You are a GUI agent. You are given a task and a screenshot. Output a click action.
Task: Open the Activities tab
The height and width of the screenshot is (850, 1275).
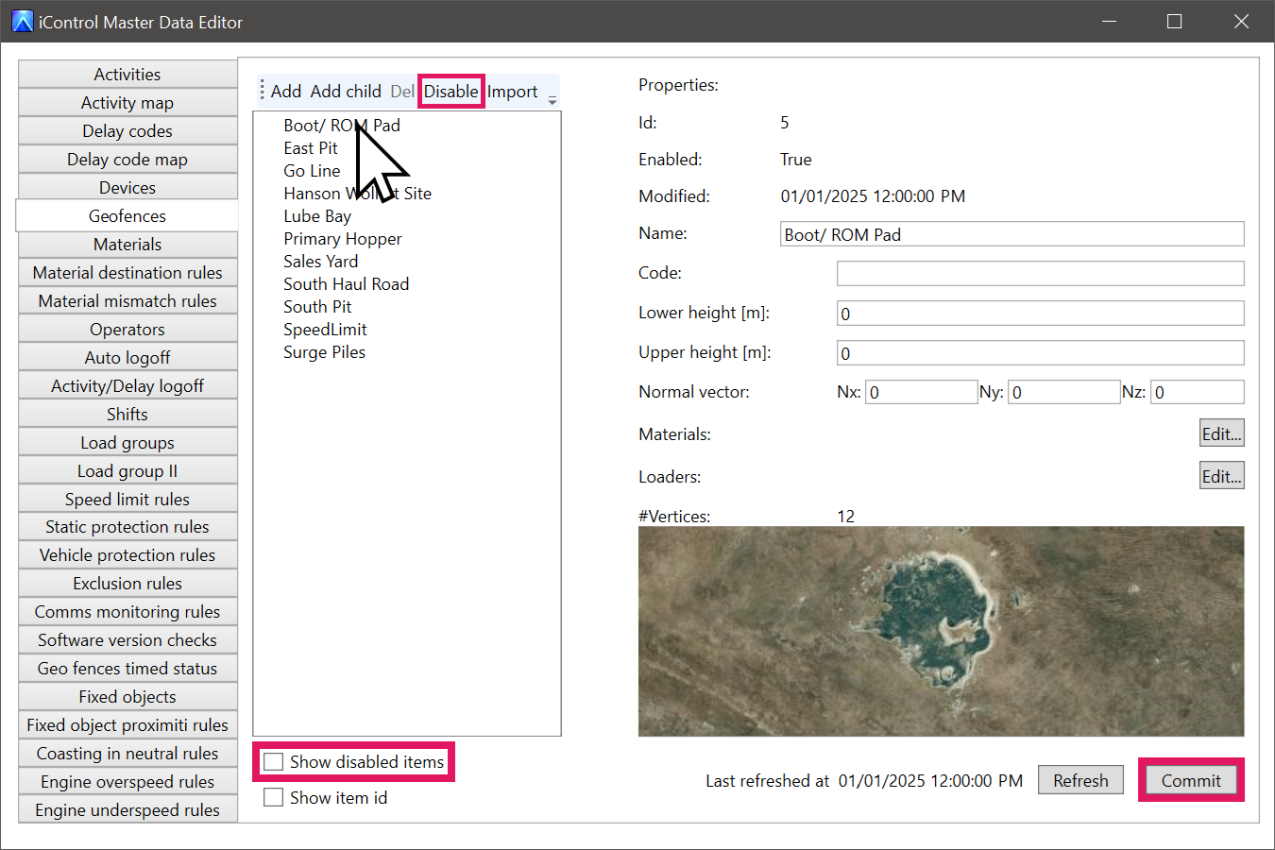(x=127, y=75)
